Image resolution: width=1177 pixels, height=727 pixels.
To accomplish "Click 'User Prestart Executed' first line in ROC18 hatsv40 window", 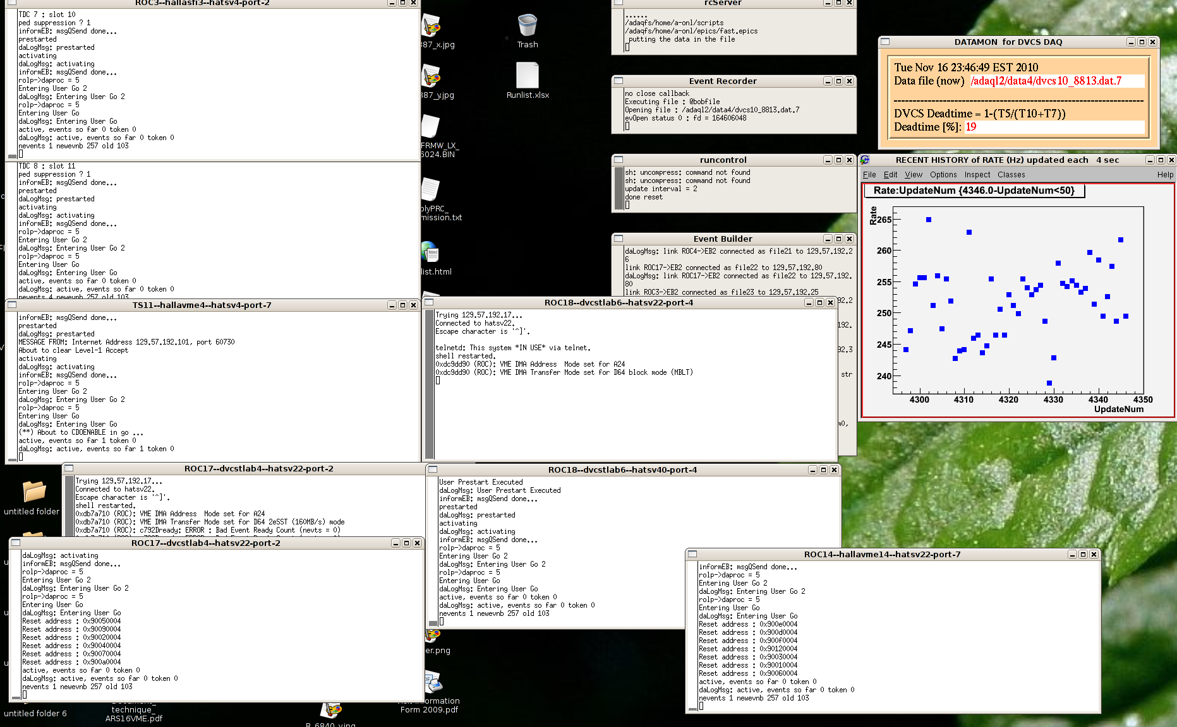I will click(x=481, y=482).
